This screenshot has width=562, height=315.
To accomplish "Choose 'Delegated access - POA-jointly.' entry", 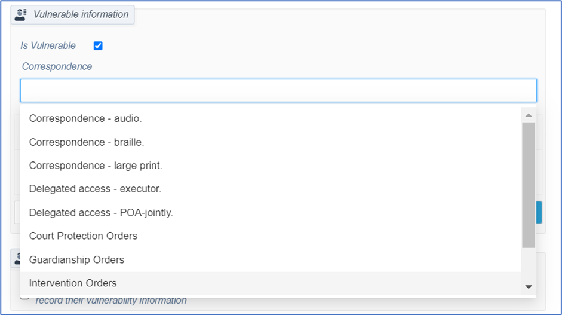I will pos(101,212).
